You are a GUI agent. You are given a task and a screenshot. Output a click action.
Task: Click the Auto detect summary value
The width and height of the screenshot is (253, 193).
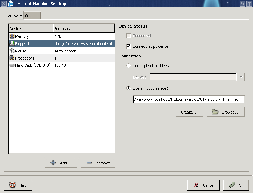[65, 51]
